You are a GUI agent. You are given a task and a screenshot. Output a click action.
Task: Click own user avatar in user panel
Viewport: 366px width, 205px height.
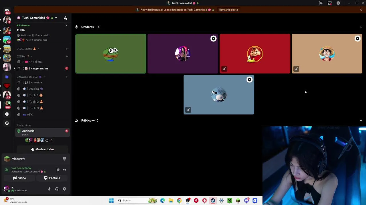(x=6, y=189)
